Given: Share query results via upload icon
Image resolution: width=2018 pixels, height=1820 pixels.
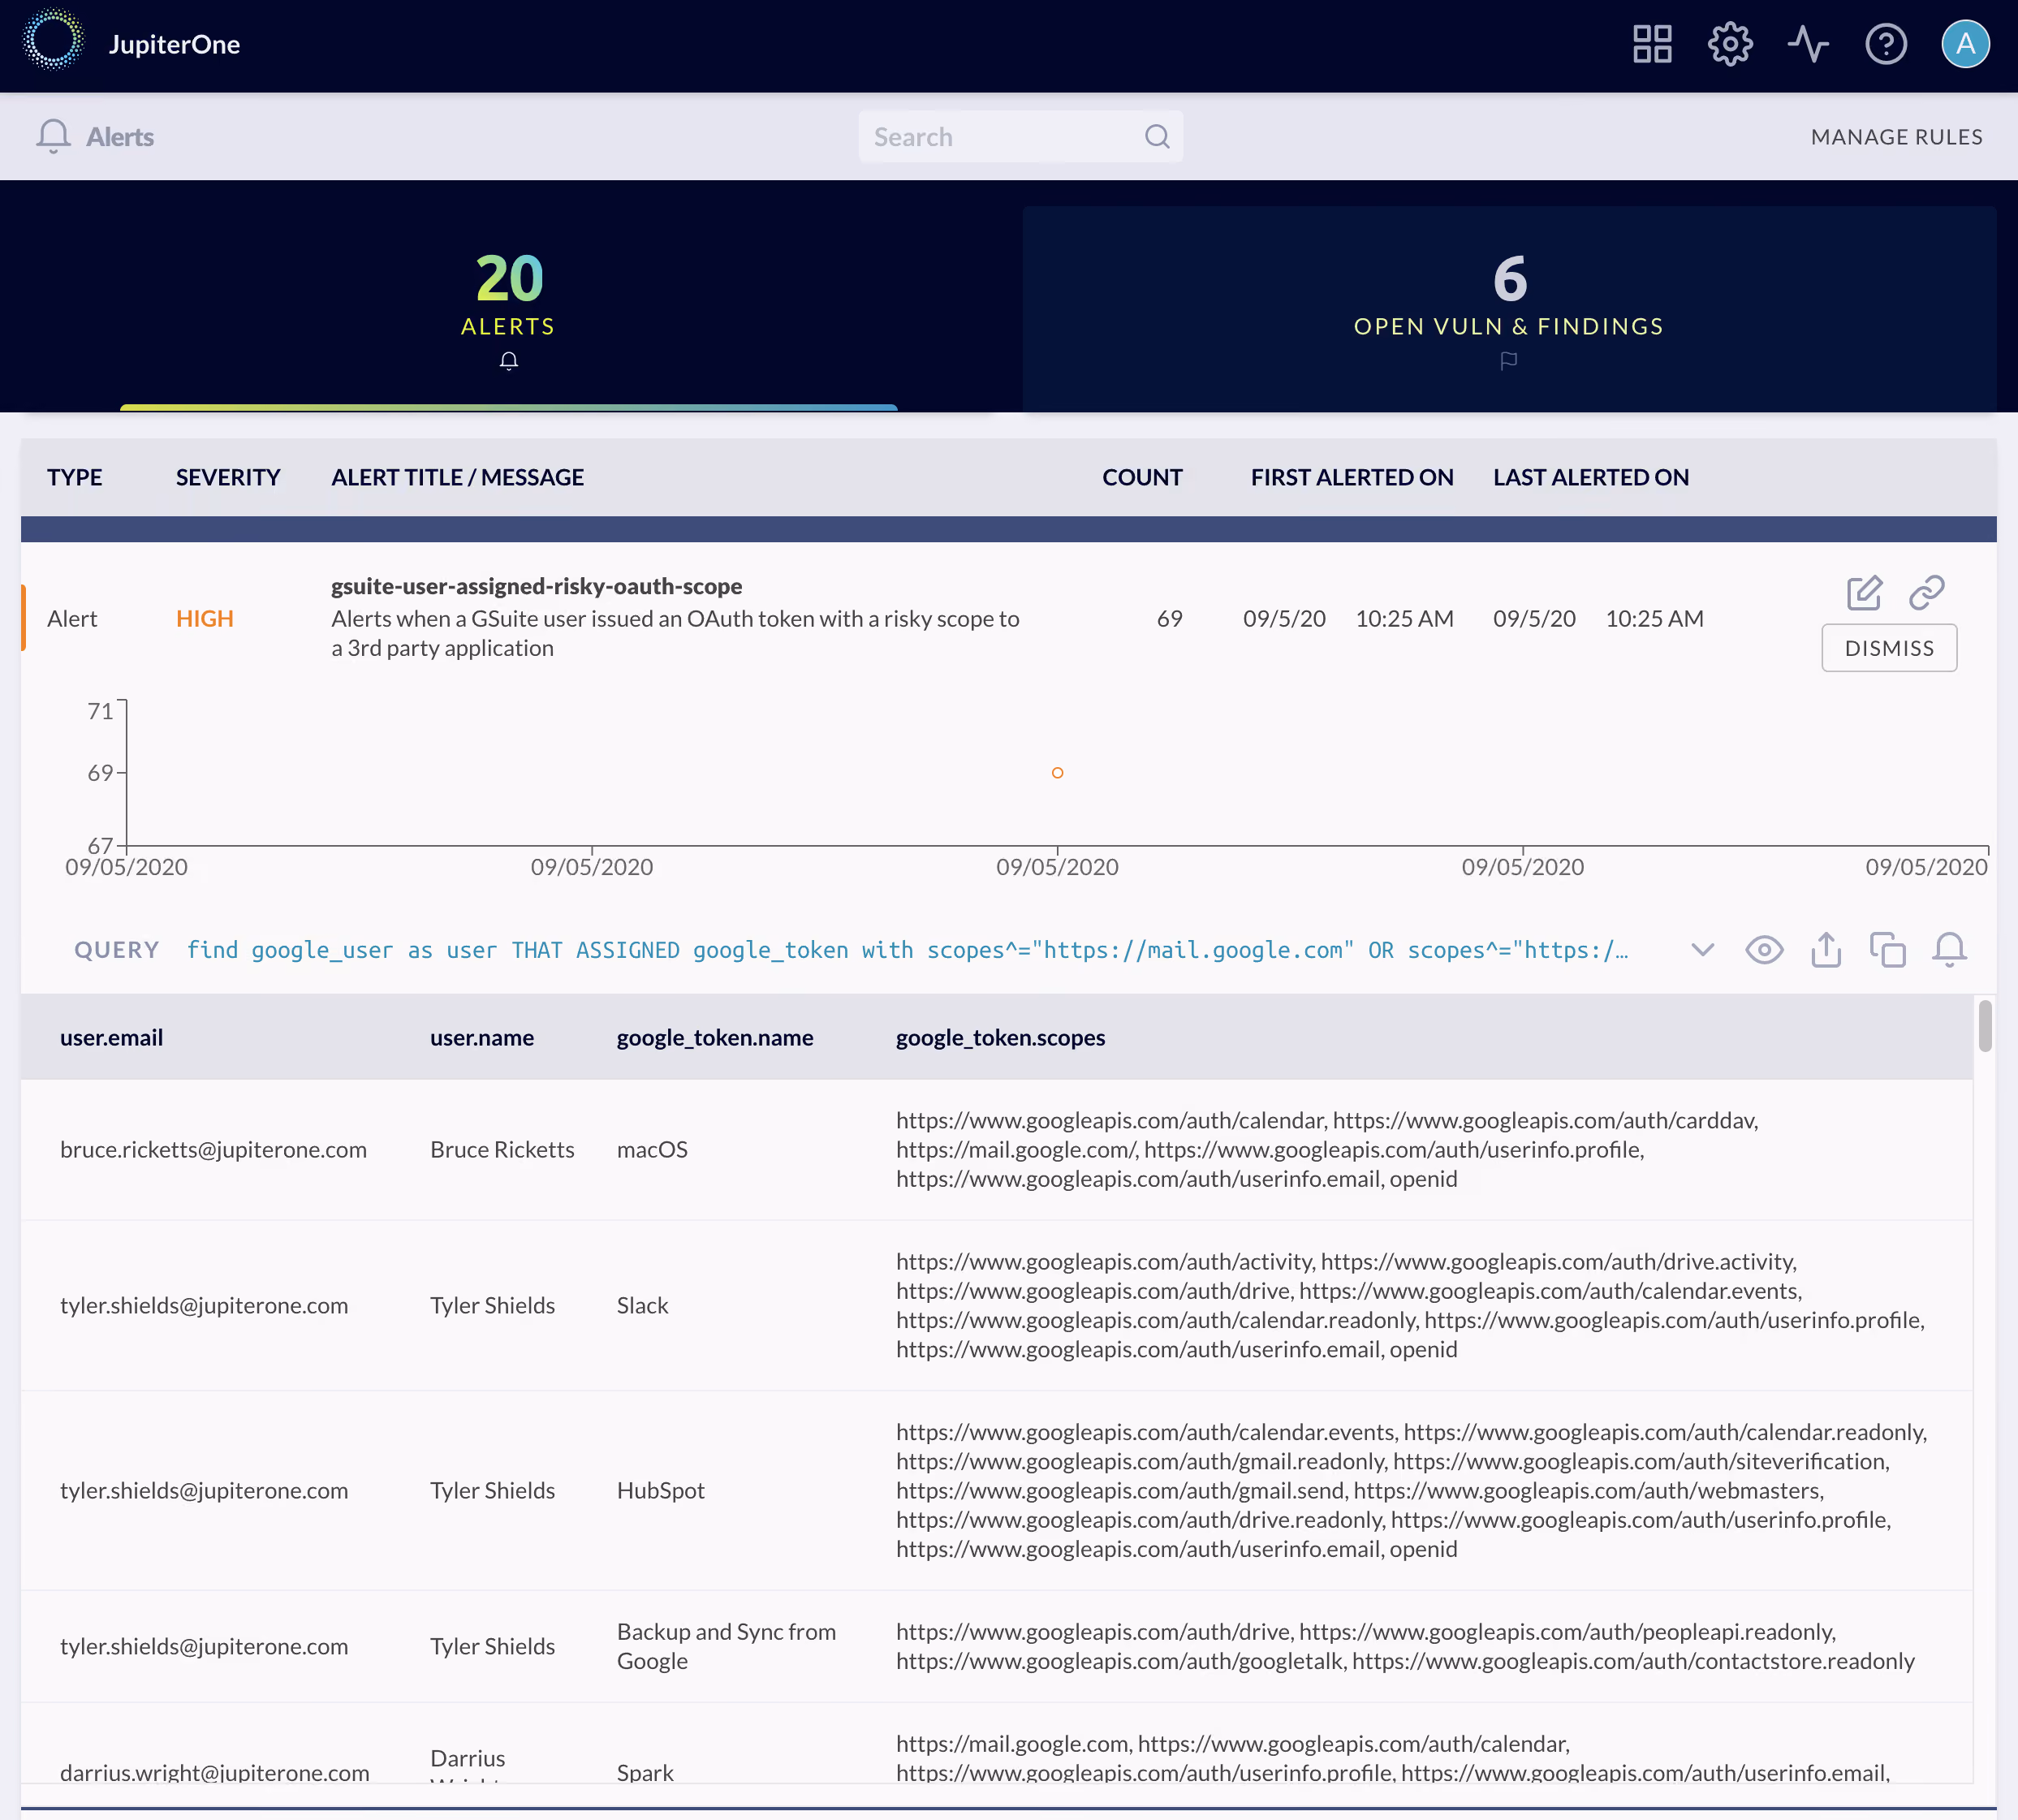Looking at the screenshot, I should click(x=1826, y=949).
